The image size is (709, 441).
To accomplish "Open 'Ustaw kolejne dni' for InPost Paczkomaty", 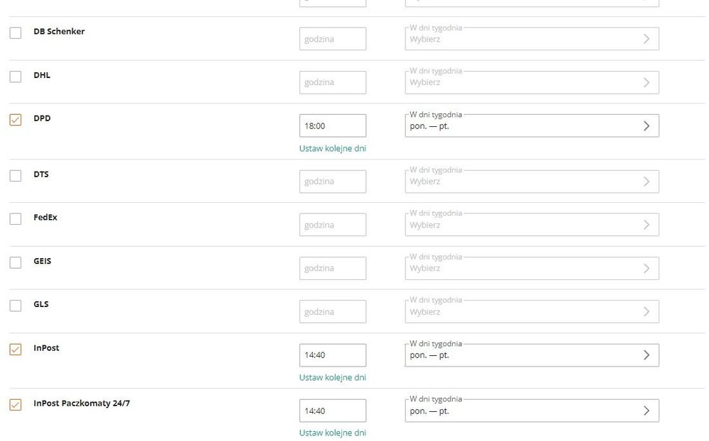I will click(x=332, y=432).
